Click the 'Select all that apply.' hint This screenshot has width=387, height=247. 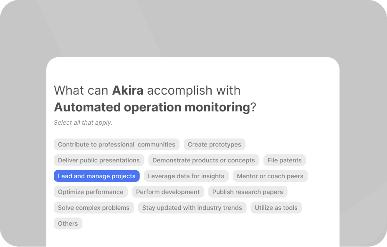click(x=83, y=123)
